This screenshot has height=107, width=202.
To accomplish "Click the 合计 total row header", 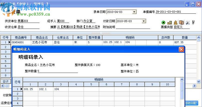I will (6, 81).
